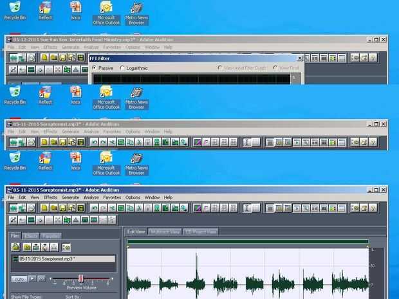Click the Edit Waveform View icon in the active window toolbar
The height and width of the screenshot is (299, 399).
pos(14,208)
